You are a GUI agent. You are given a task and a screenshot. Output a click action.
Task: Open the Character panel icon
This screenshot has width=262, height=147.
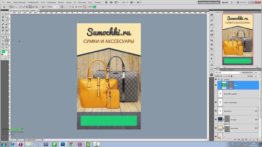click(x=212, y=55)
